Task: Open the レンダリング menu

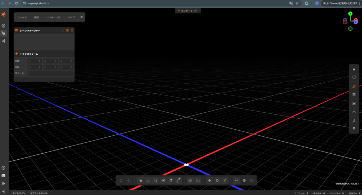Action: 53,17
